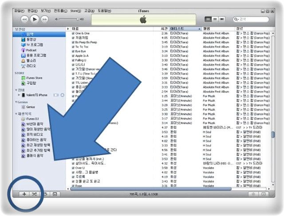This screenshot has width=284, height=216.
Task: Open the 클래식 음악 smart playlist
Action: 32,156
